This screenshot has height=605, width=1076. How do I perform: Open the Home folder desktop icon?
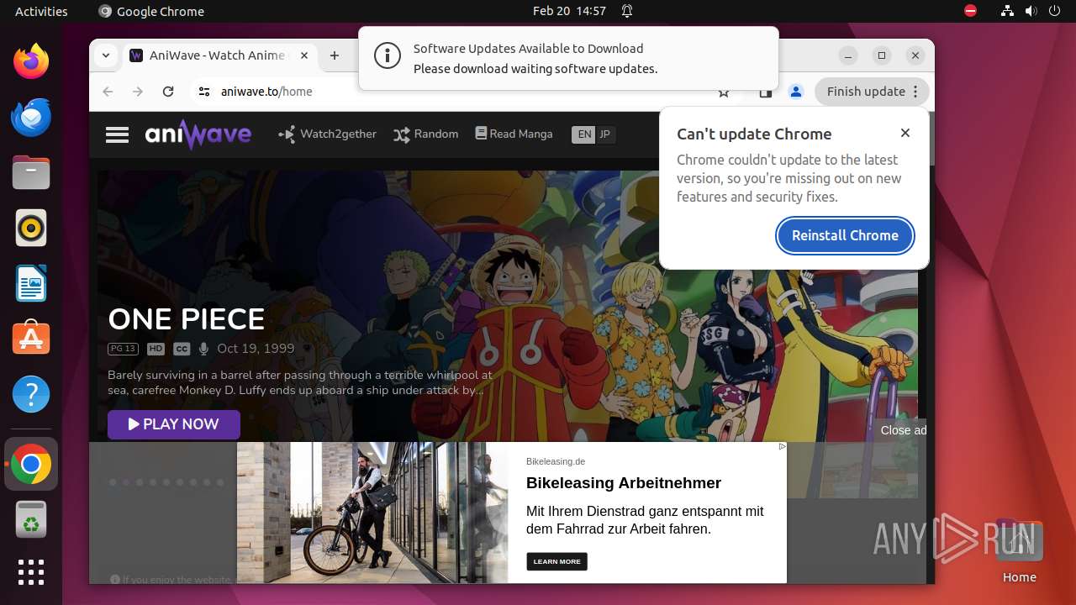click(x=1019, y=551)
